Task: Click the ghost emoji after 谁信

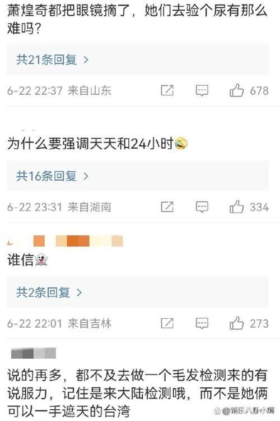Action: pos(41,260)
